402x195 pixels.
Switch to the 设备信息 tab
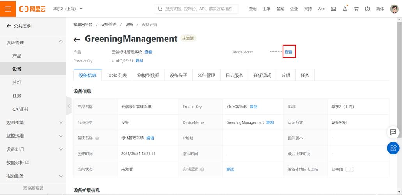(88, 75)
